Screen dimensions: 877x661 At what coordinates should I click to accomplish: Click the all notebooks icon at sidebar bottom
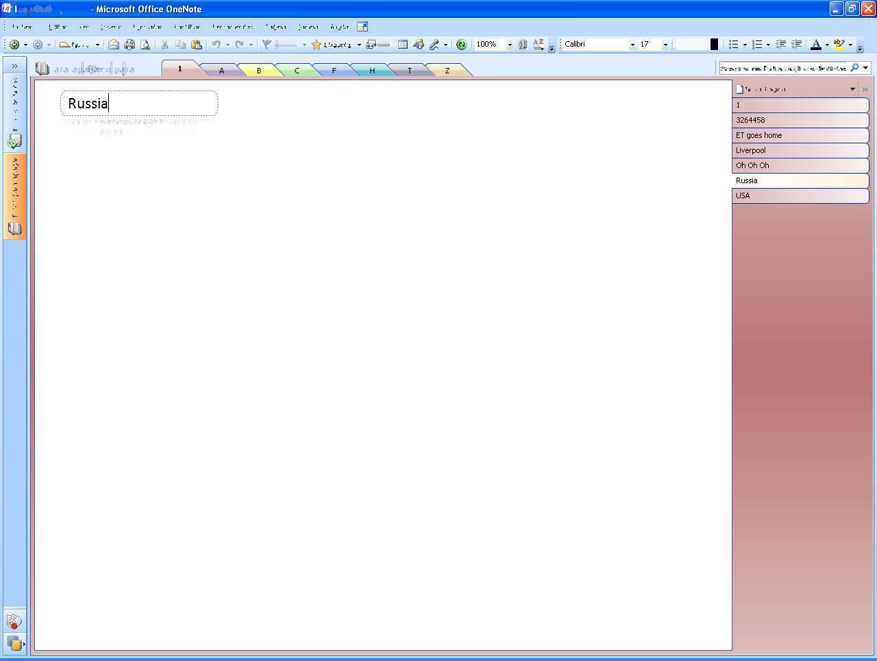point(14,643)
